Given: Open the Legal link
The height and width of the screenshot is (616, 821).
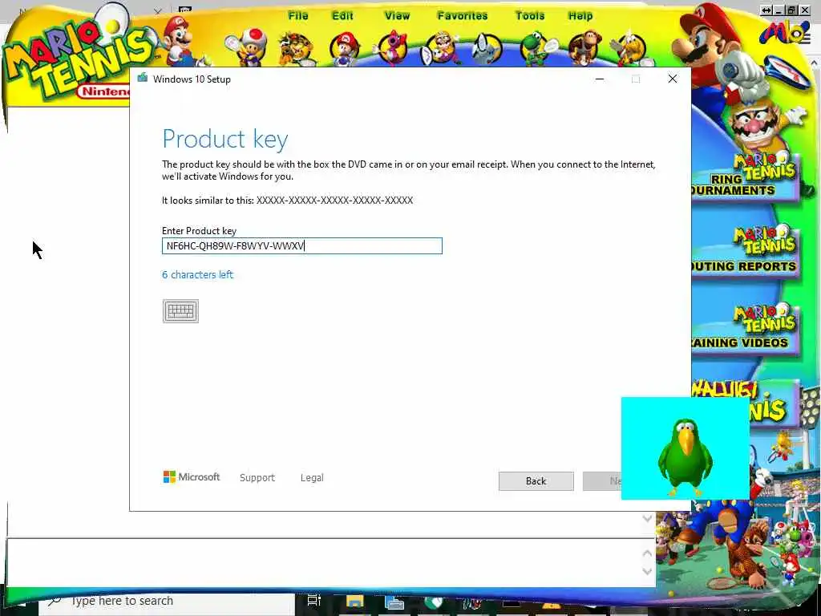Looking at the screenshot, I should coord(312,478).
